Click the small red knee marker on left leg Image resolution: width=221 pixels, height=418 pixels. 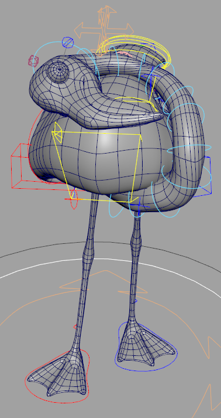[75, 327]
